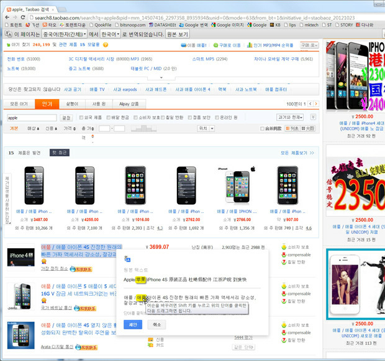Switch to the '모든 아기' tab

click(x=19, y=104)
